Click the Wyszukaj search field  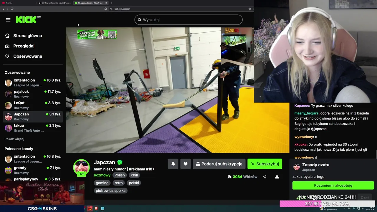(188, 20)
